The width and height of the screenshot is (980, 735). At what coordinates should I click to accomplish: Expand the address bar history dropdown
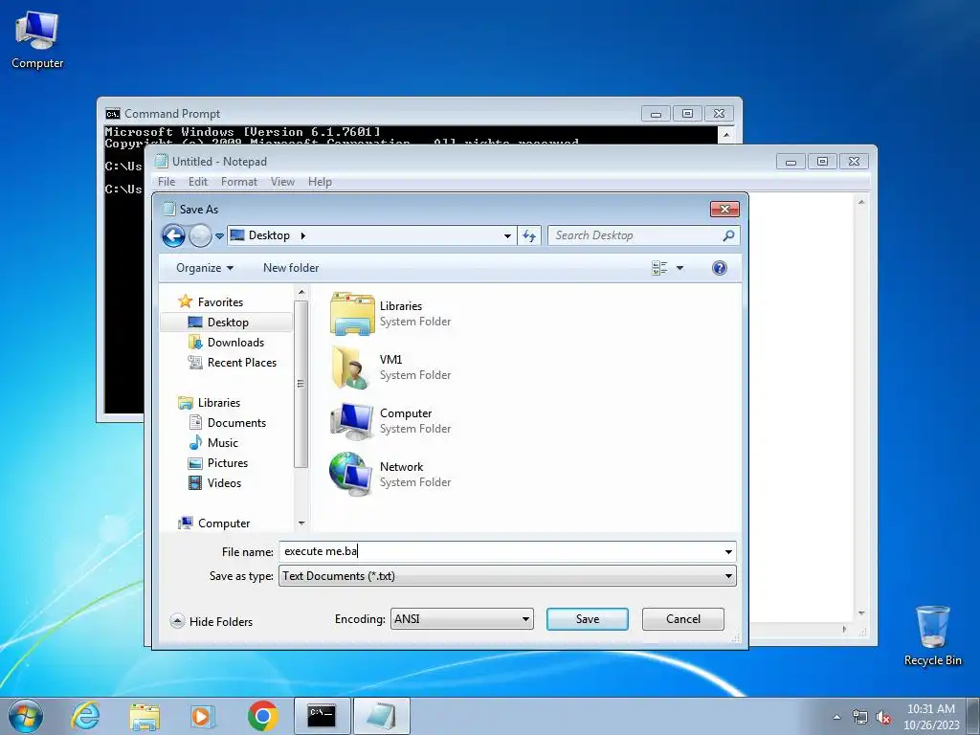[507, 235]
